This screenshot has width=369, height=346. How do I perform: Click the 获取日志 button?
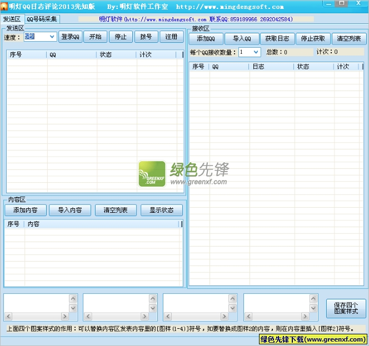pyautogui.click(x=277, y=38)
